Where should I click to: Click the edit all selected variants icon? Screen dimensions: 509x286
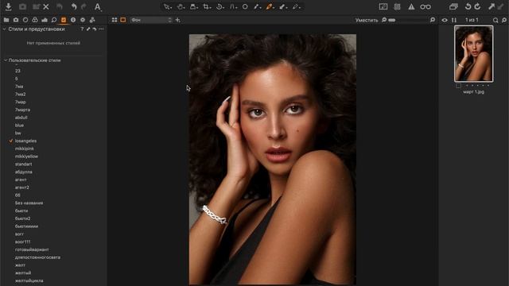coord(453,6)
